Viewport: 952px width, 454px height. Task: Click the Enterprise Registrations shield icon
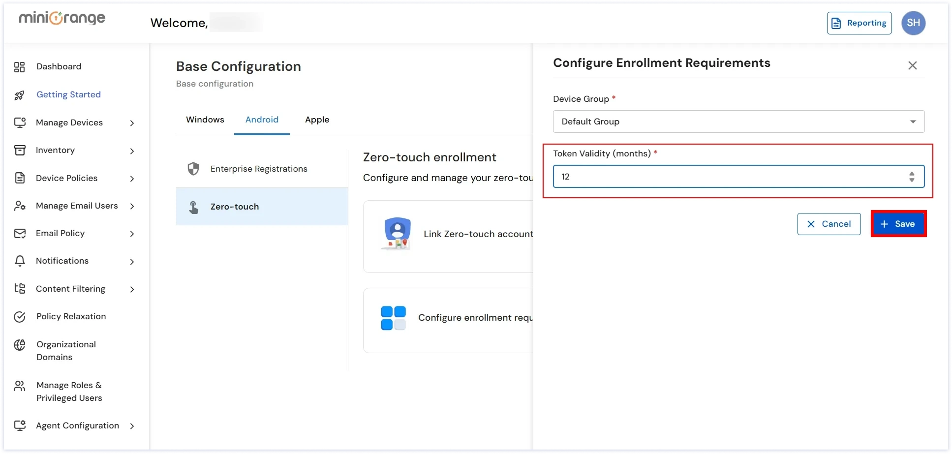click(x=193, y=169)
